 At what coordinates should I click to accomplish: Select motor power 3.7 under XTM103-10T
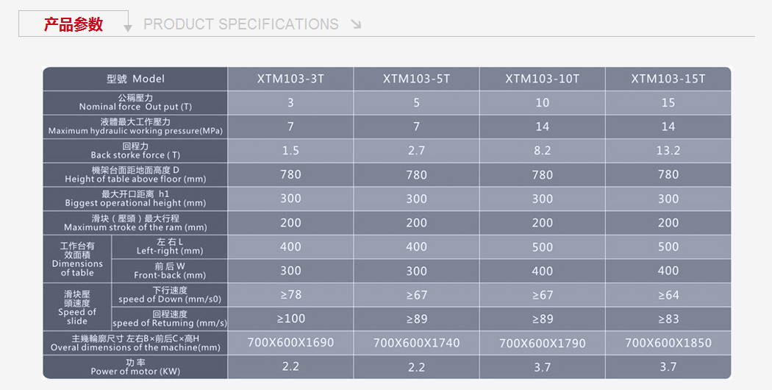click(x=542, y=367)
